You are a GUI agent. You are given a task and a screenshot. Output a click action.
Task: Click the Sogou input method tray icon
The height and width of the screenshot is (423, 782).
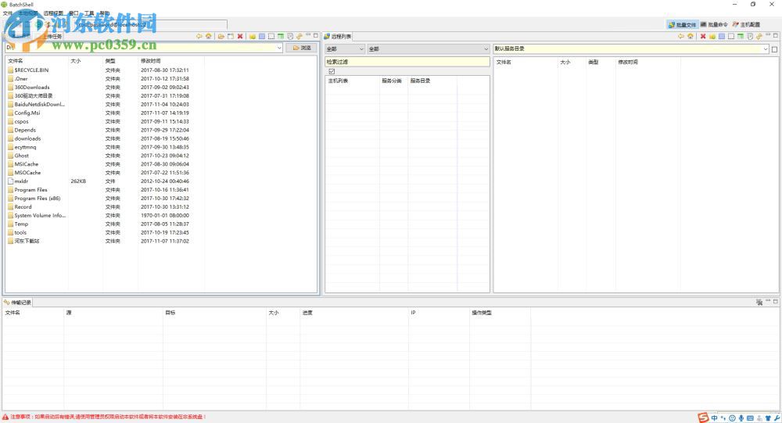tap(703, 418)
